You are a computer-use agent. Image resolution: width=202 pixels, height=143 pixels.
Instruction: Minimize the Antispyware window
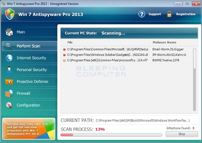pos(178,4)
